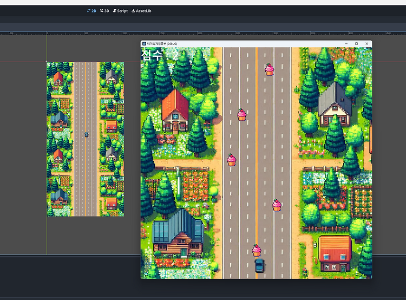Open the AssetLib workspace
Viewport: 406px width, 300px height.
[x=141, y=11]
